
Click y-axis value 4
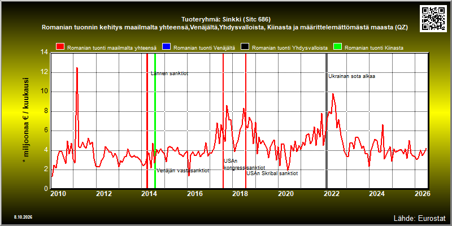pyautogui.click(x=46, y=150)
